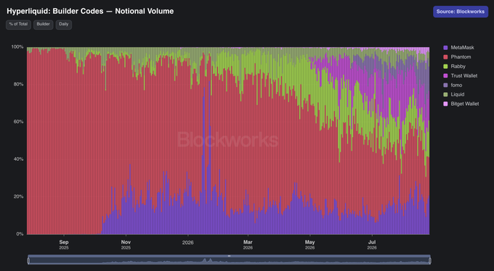
Task: Click the range slider's top center grip
Action: coord(229,256)
